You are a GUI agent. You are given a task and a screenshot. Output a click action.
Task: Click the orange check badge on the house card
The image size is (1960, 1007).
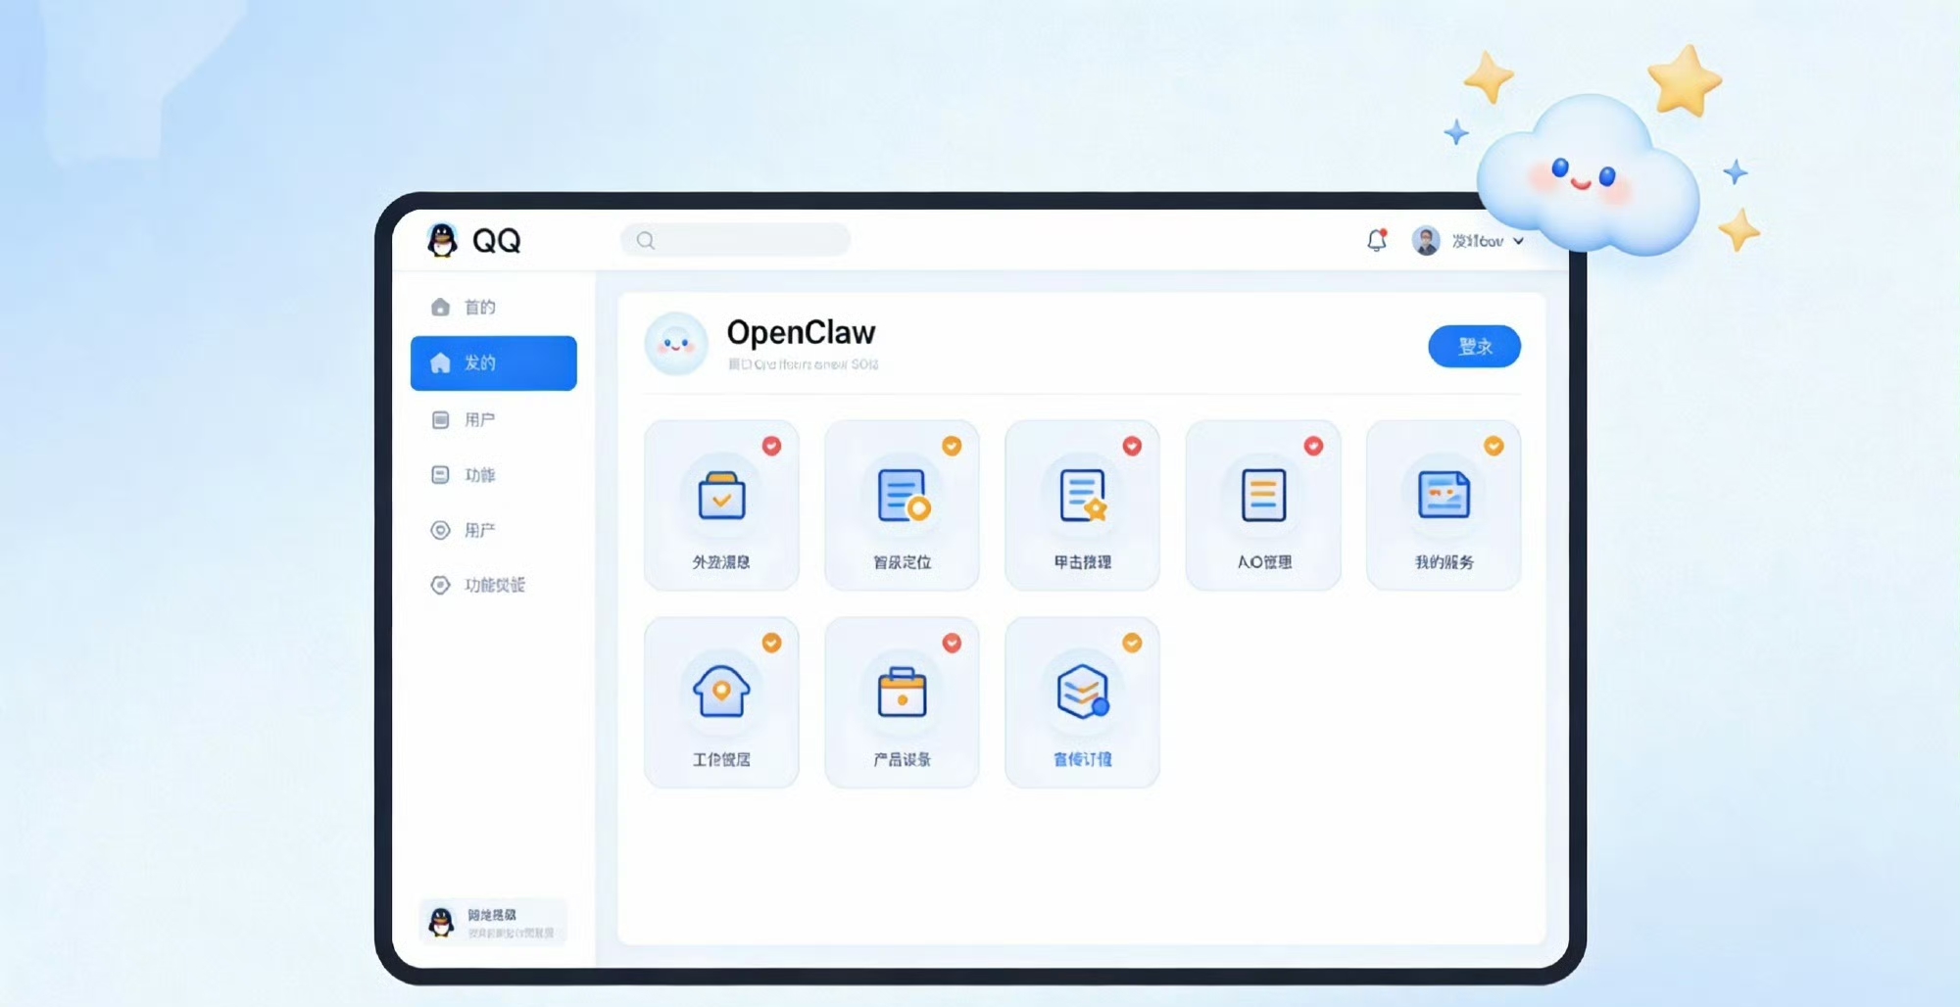click(772, 643)
